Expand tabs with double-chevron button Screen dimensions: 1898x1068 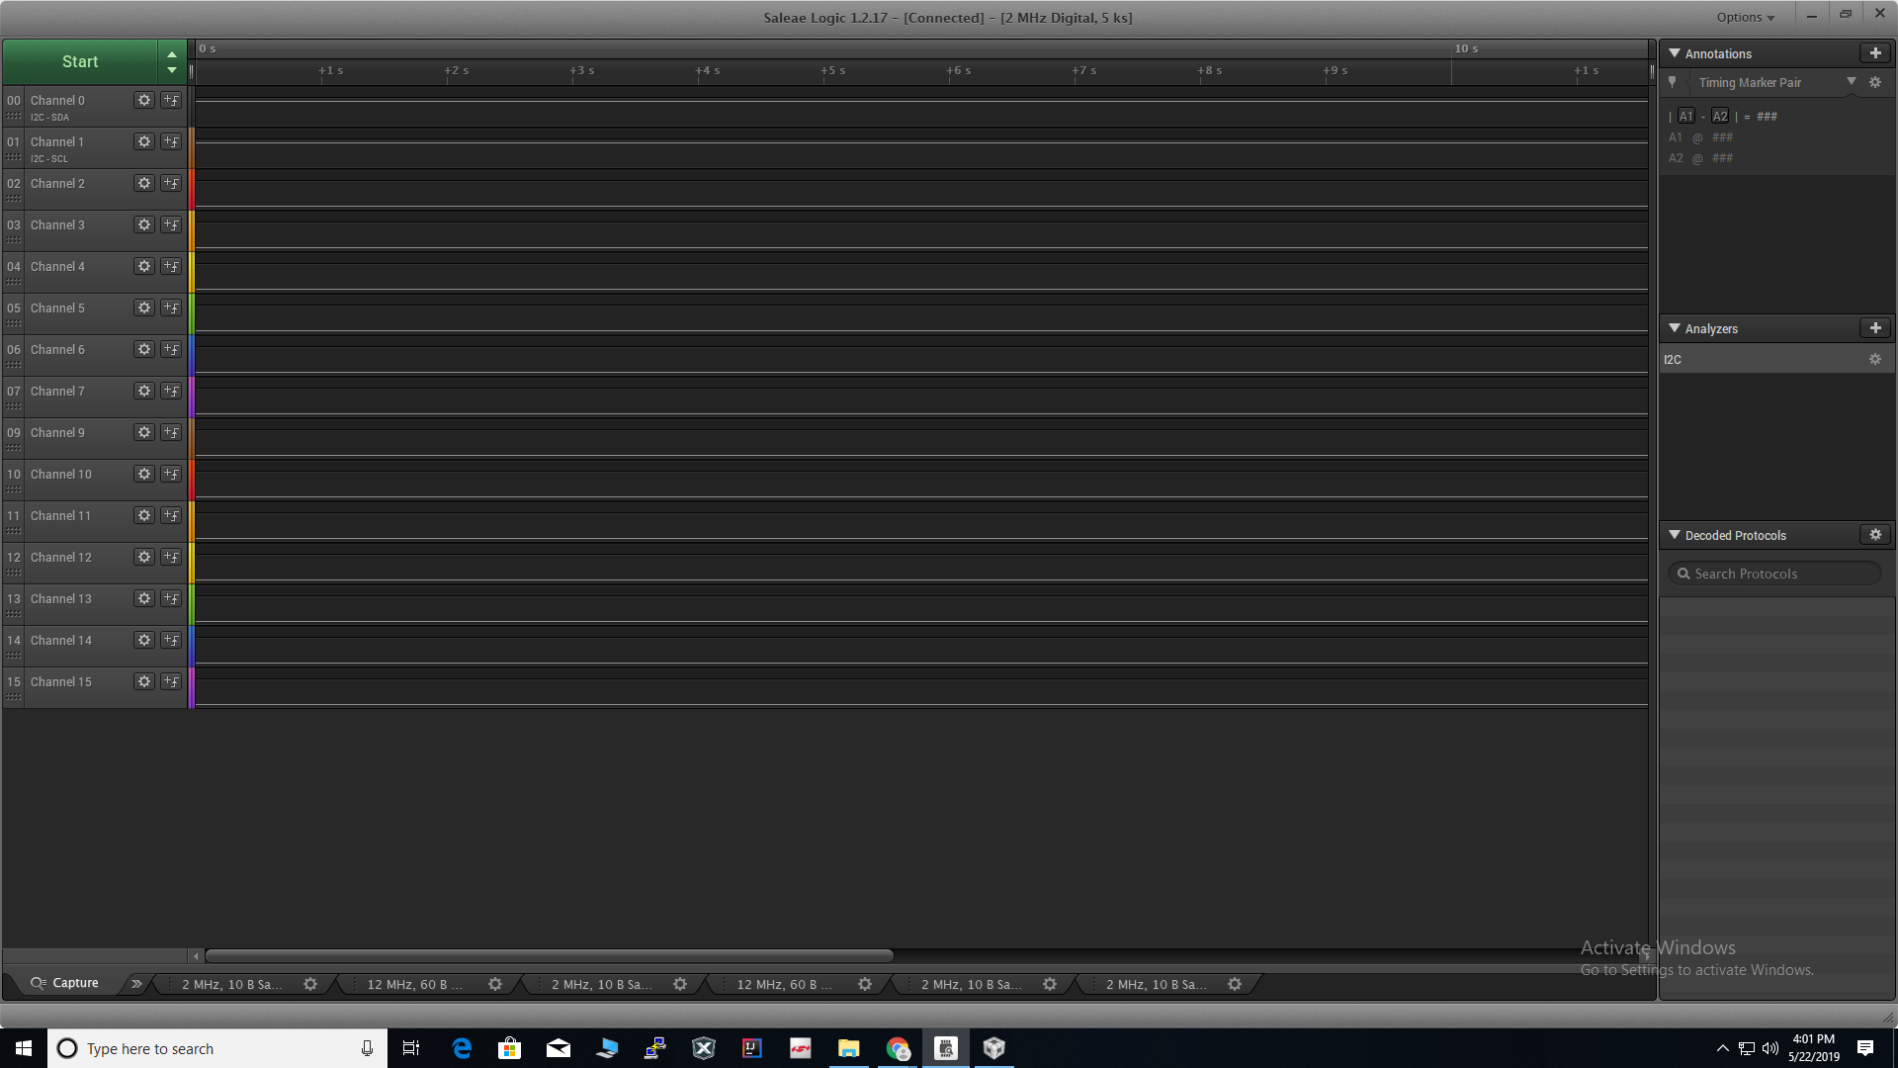pyautogui.click(x=136, y=984)
